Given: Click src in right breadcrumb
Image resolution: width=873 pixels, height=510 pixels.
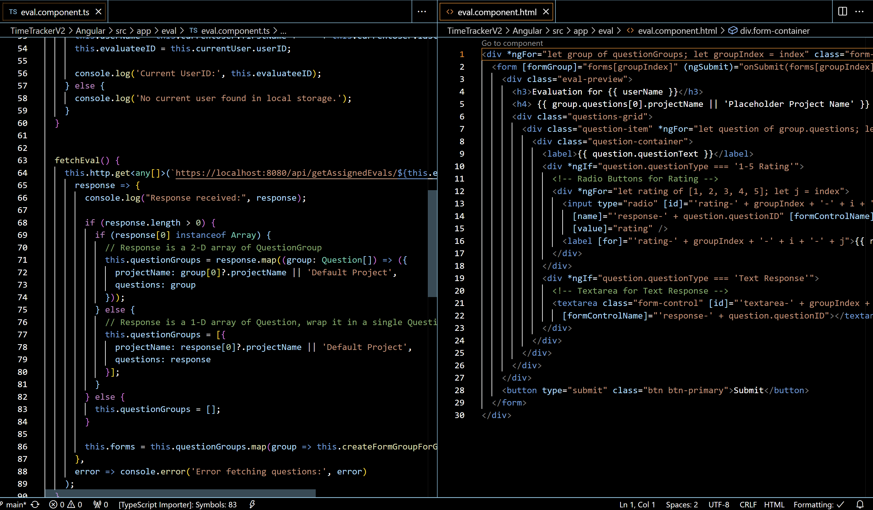Looking at the screenshot, I should [x=558, y=31].
